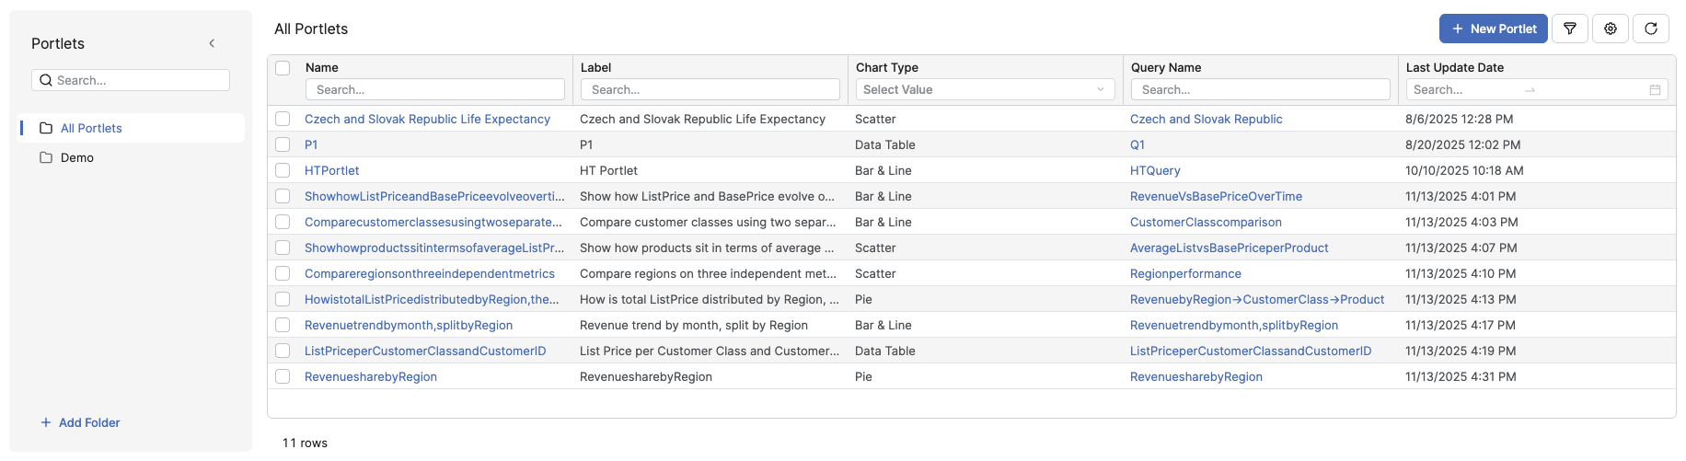
Task: Open the HTQuery query link
Action: [1155, 170]
